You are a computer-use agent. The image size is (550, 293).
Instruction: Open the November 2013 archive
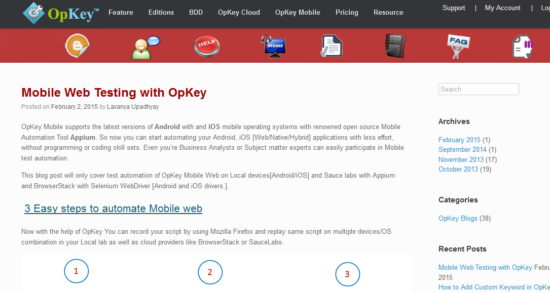461,159
